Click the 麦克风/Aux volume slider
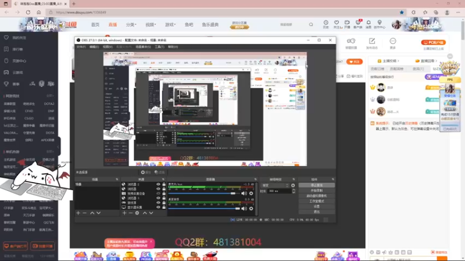The width and height of the screenshot is (465, 261). coord(204,193)
